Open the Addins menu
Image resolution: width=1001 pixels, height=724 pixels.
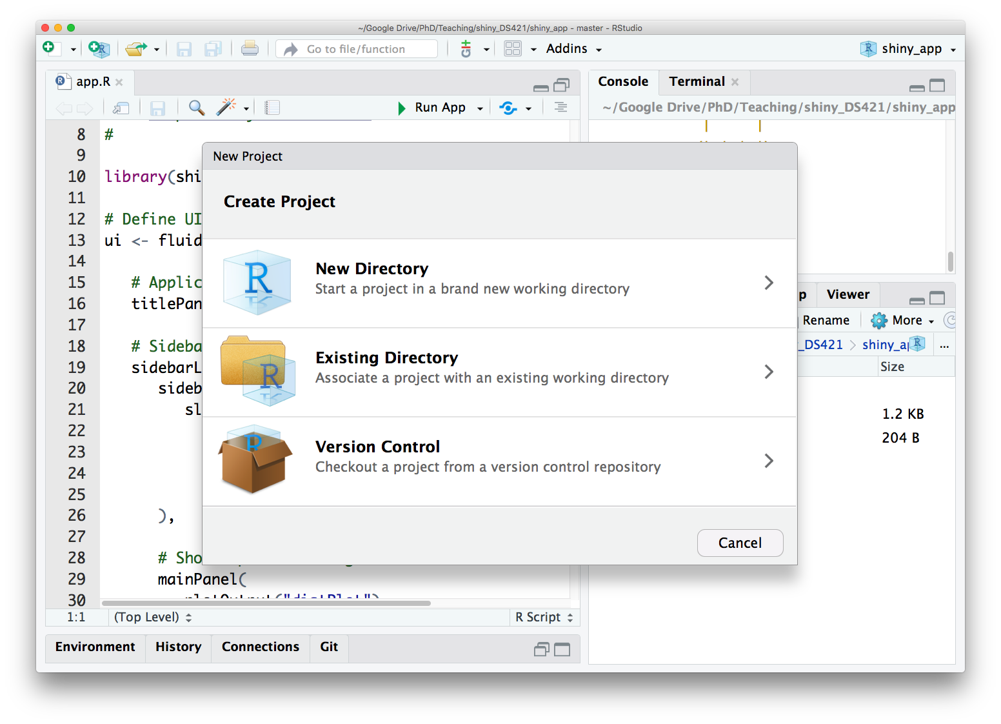coord(573,49)
